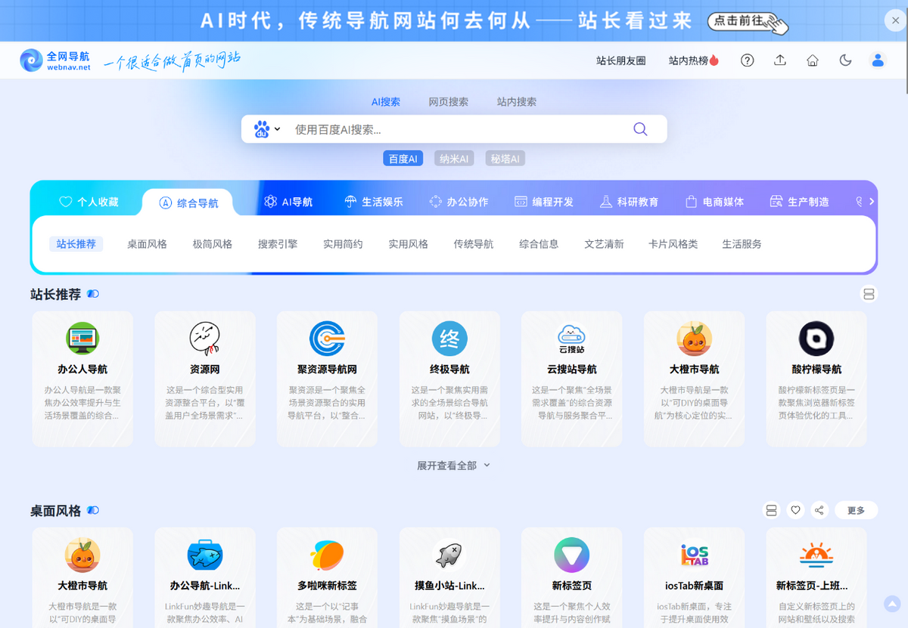Expand 展开查看全部 list
Screen dimensions: 908x628
point(454,466)
